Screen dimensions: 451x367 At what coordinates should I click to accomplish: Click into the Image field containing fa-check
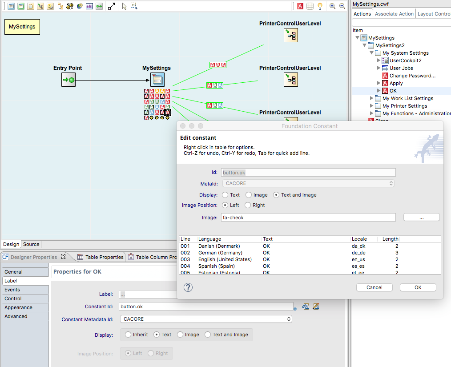tap(308, 218)
